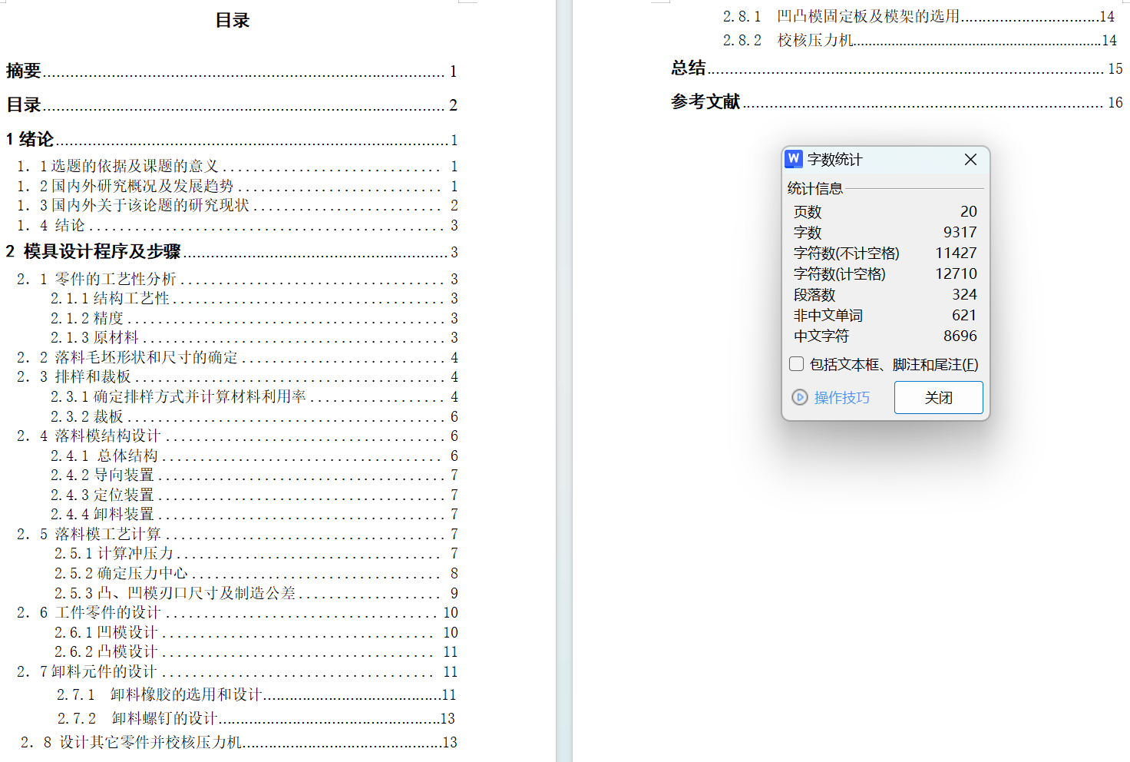The width and height of the screenshot is (1130, 762).
Task: Click the 2.4.2 导向装置 entry
Action: (x=254, y=475)
